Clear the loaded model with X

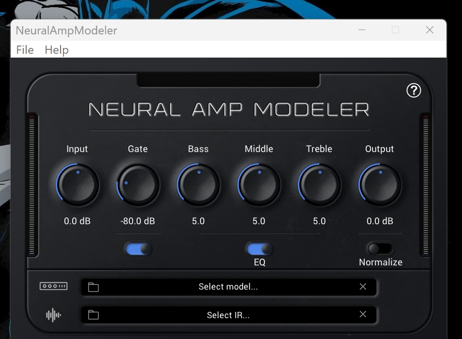coord(363,287)
